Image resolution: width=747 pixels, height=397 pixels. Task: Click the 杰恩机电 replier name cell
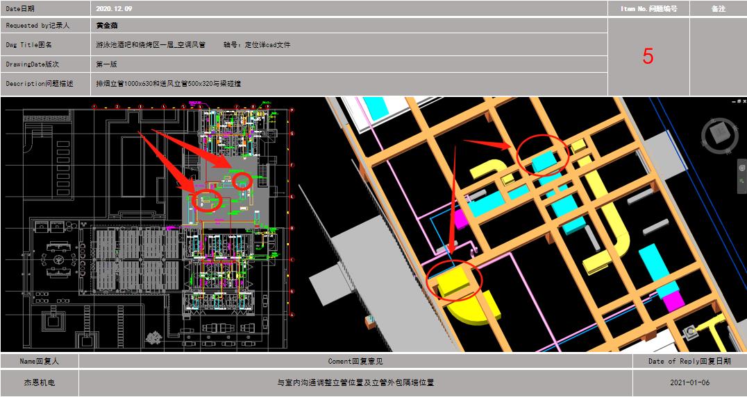click(40, 382)
